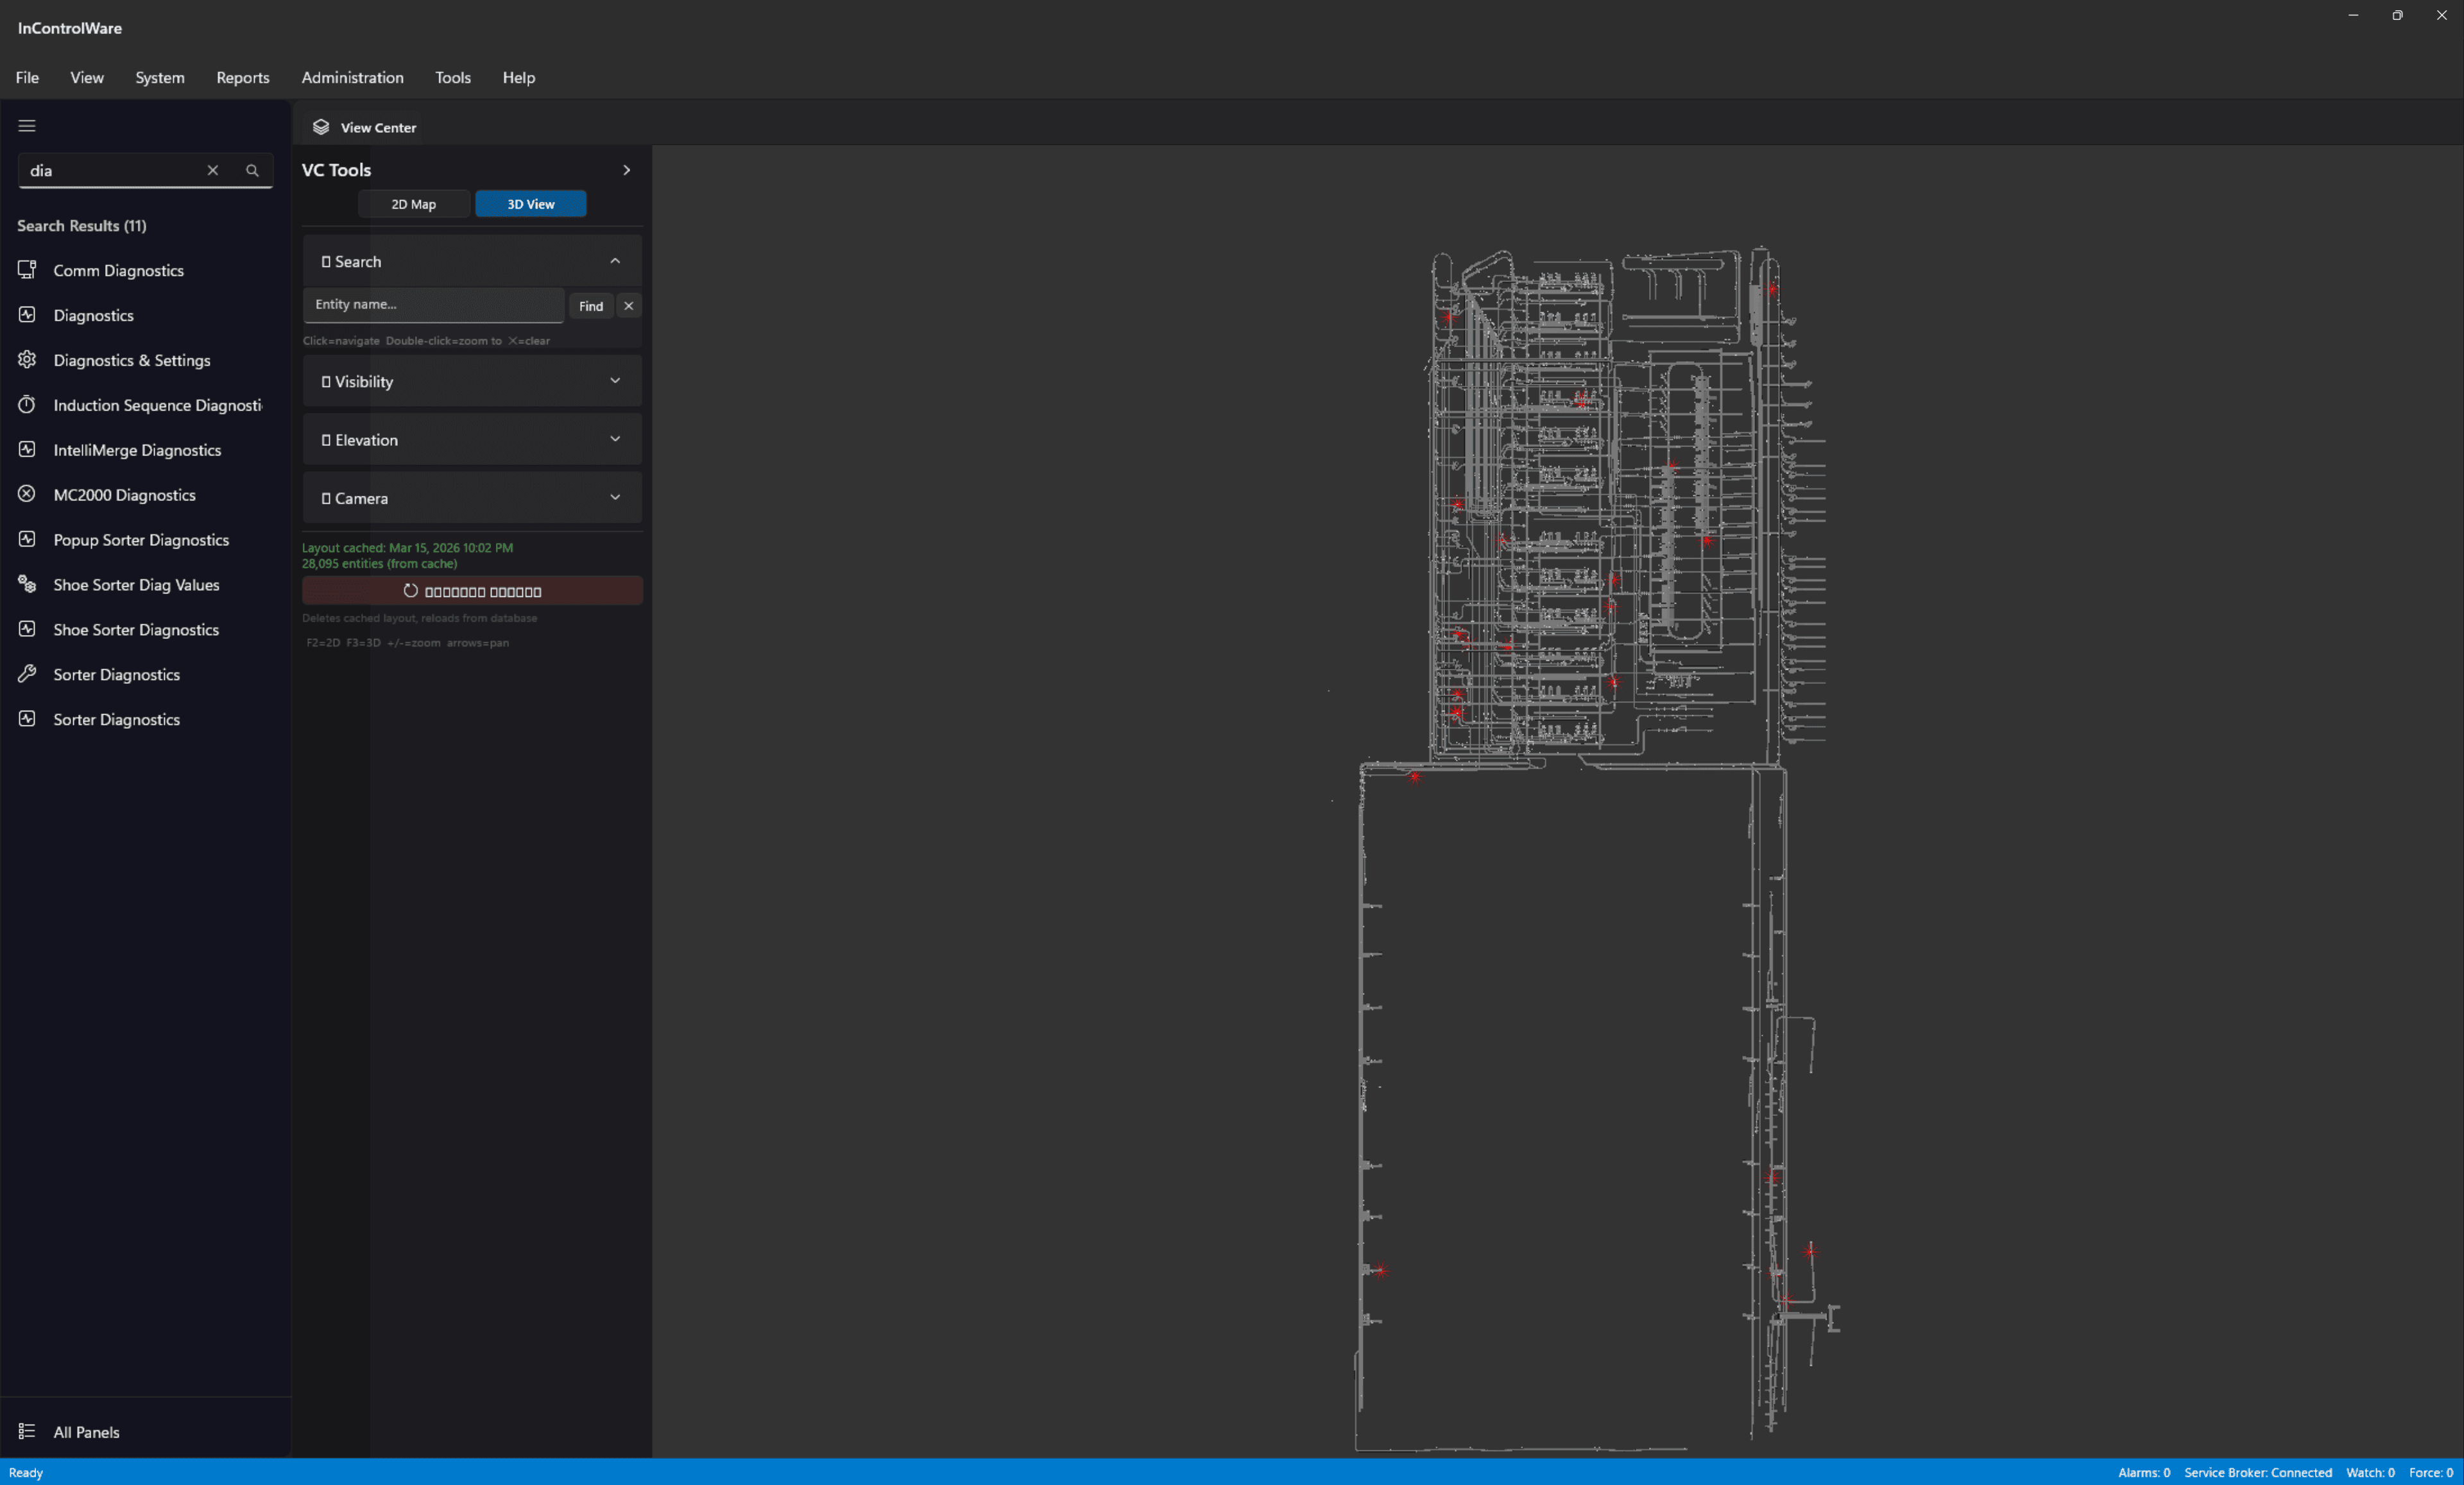Image resolution: width=2464 pixels, height=1485 pixels.
Task: Collapse the VC Tools panel arrow
Action: pos(627,170)
